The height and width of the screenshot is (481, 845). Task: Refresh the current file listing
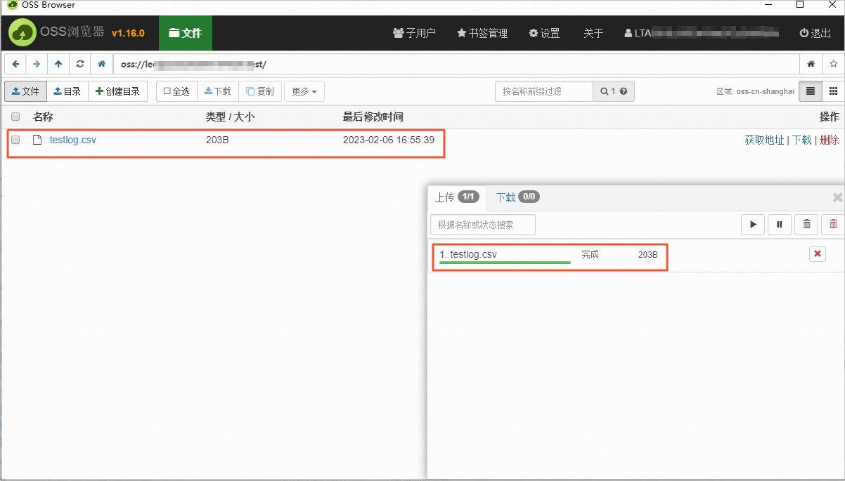point(80,64)
